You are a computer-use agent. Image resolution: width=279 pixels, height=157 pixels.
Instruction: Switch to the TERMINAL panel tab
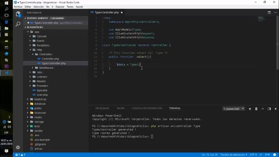175,108
